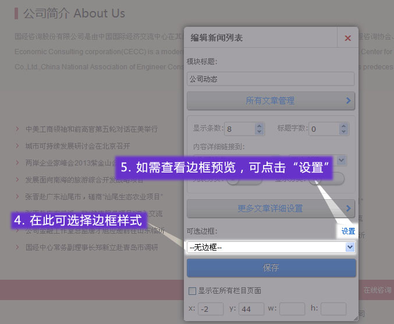This screenshot has width=394, height=324.
Task: Open news item 国经中心常务副理事长郑新立赴青岛市调研
Action: point(91,247)
